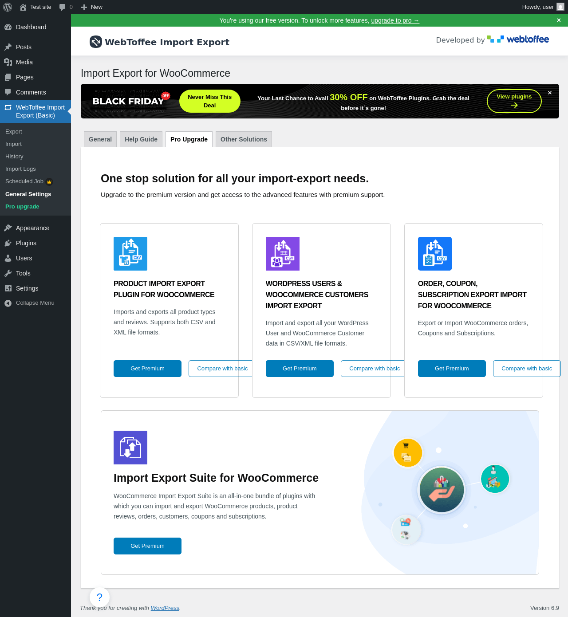Image resolution: width=568 pixels, height=617 pixels.
Task: Switch to the General tab
Action: click(x=100, y=139)
